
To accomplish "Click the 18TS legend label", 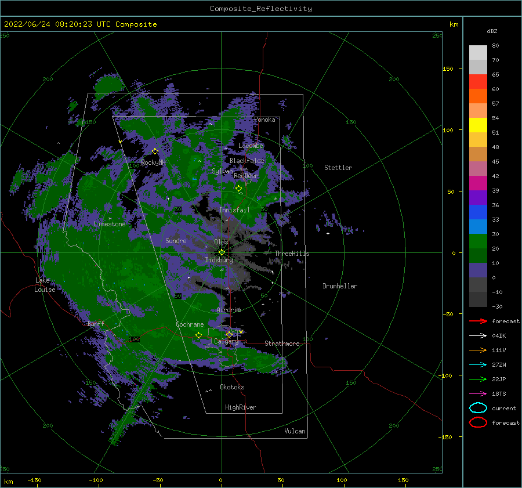I will [499, 394].
